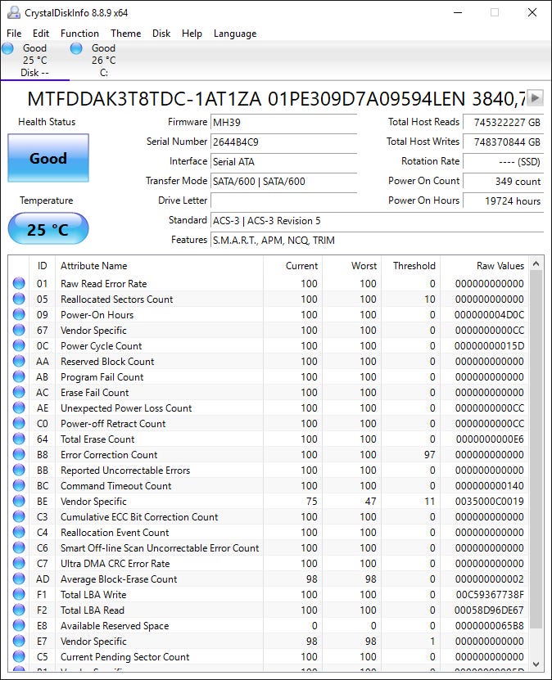Click the Raw Values column header

(x=485, y=265)
